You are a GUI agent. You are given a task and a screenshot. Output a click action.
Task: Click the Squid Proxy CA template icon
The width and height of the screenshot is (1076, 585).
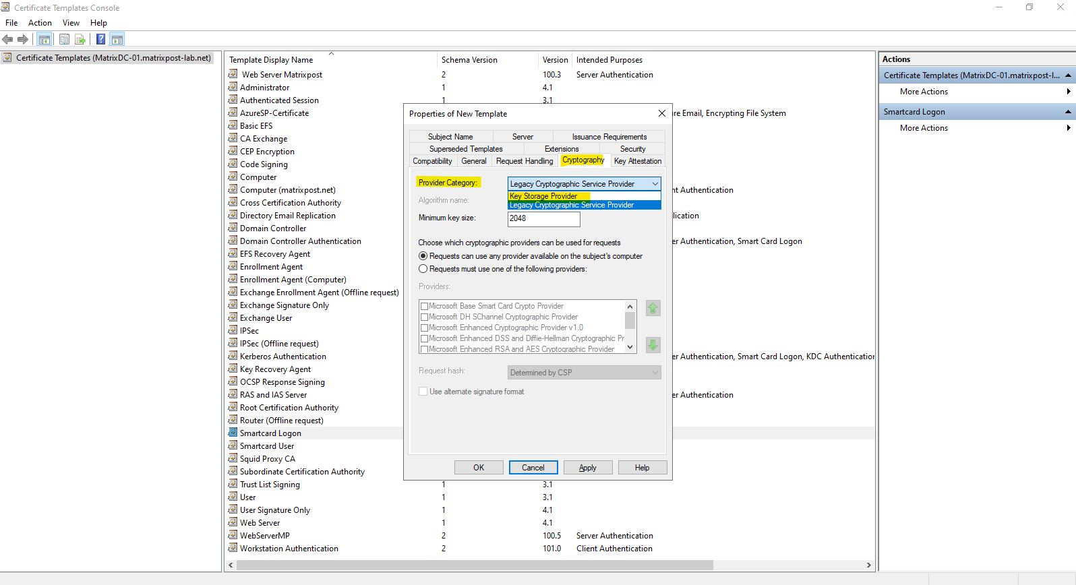click(233, 458)
